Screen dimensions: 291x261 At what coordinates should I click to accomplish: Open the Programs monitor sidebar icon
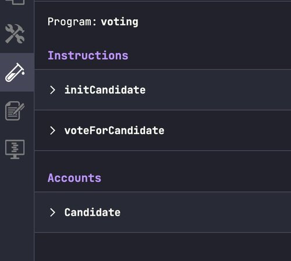pyautogui.click(x=15, y=149)
